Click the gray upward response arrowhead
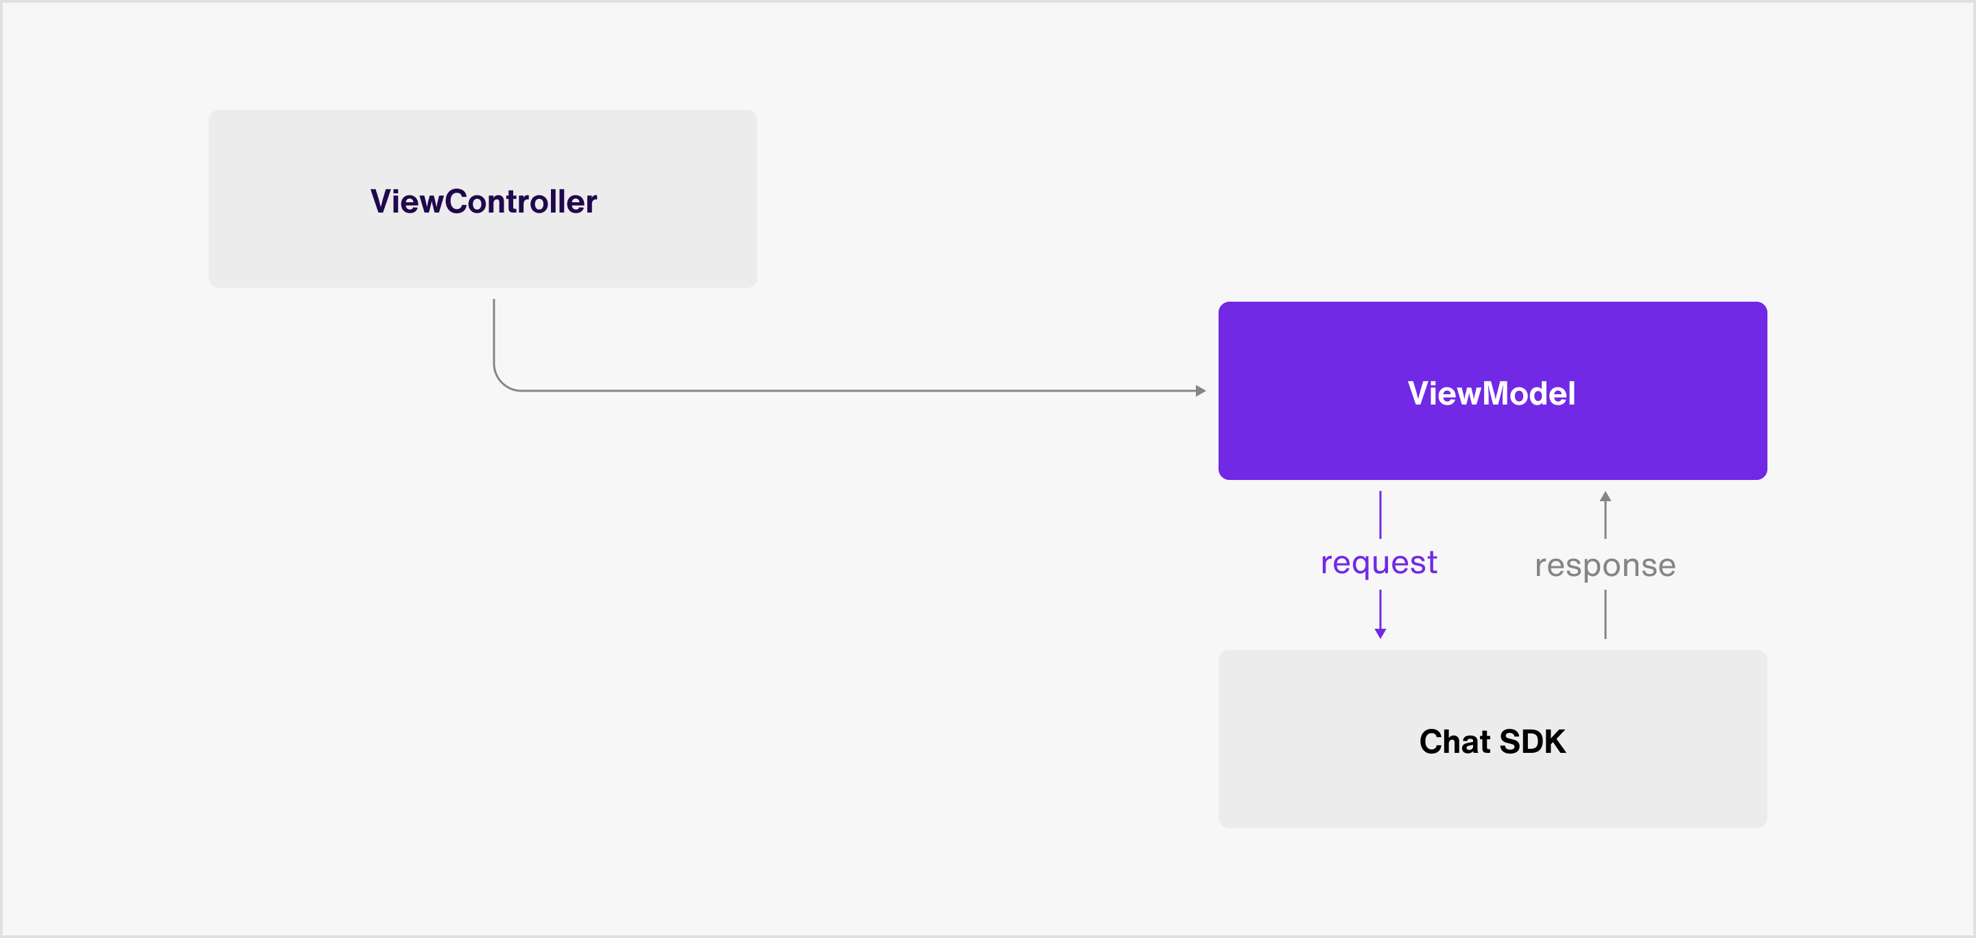This screenshot has height=938, width=1976. coord(1605,496)
